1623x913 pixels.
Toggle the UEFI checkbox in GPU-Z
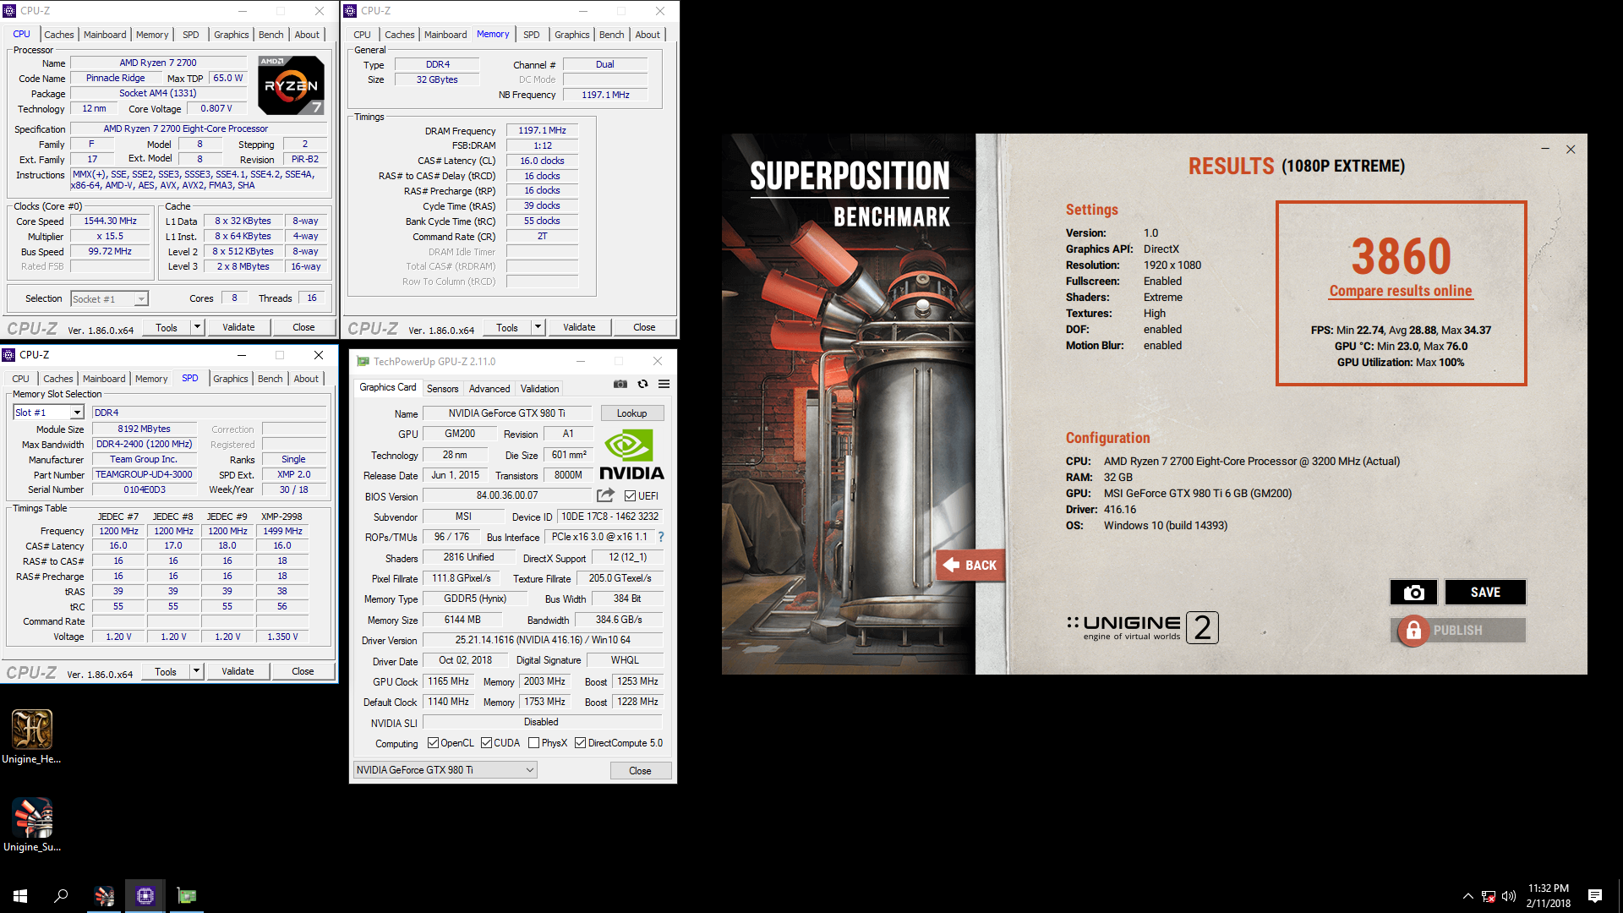click(630, 496)
